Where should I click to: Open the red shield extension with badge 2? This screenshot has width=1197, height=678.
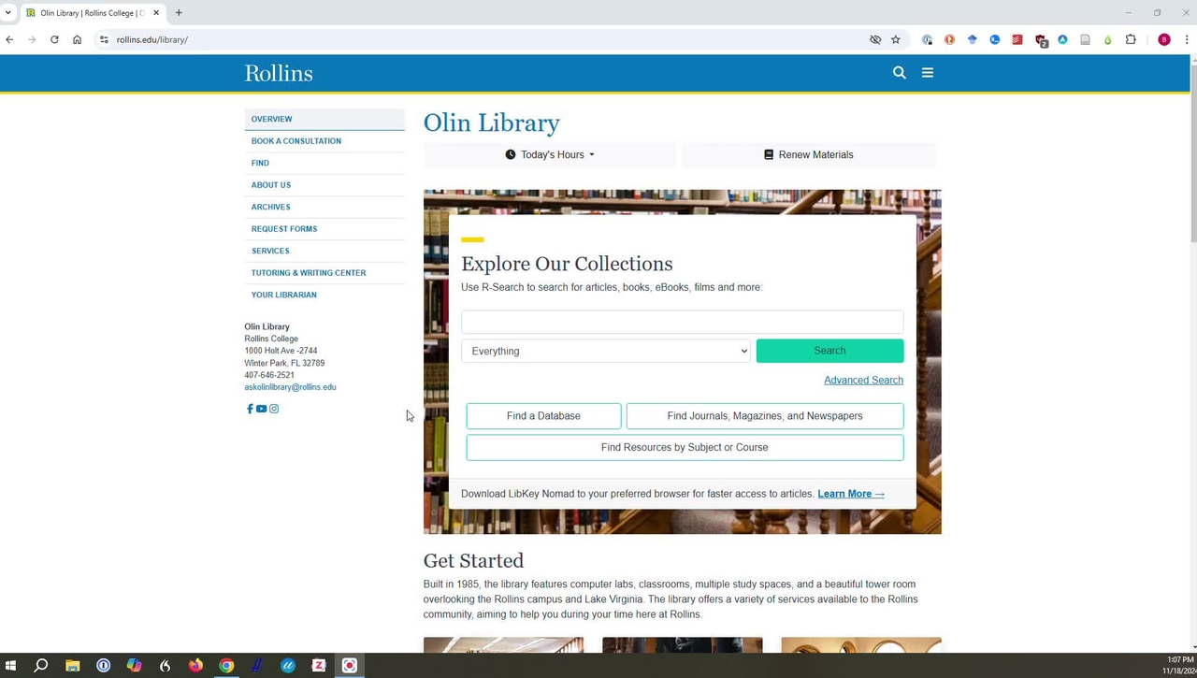(1040, 40)
